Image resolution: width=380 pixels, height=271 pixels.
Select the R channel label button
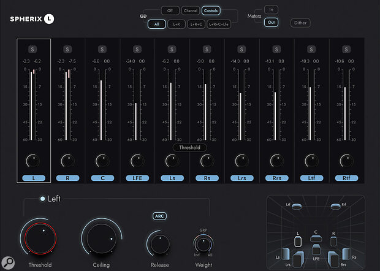point(67,178)
